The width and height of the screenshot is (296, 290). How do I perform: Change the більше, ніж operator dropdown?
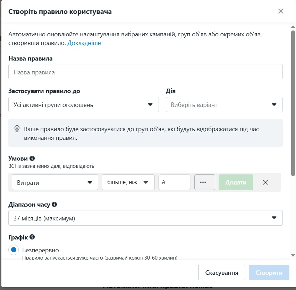tap(128, 182)
